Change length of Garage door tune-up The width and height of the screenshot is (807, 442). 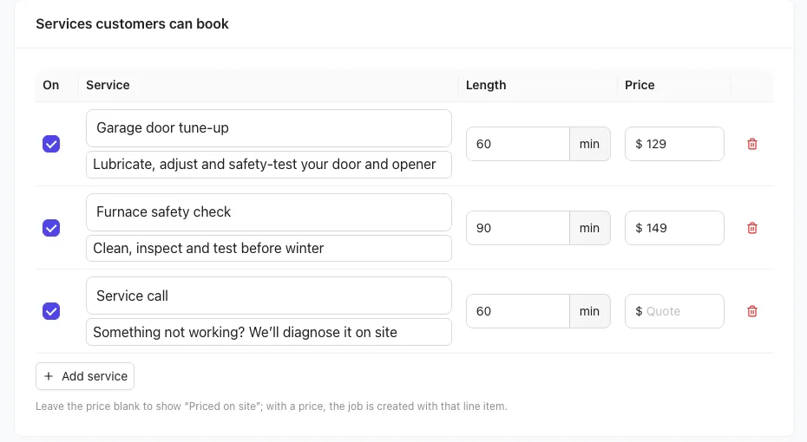518,144
